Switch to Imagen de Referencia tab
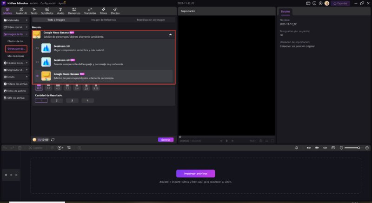 point(103,20)
